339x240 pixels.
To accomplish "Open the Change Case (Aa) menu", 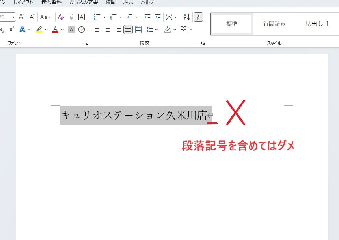I will point(46,17).
